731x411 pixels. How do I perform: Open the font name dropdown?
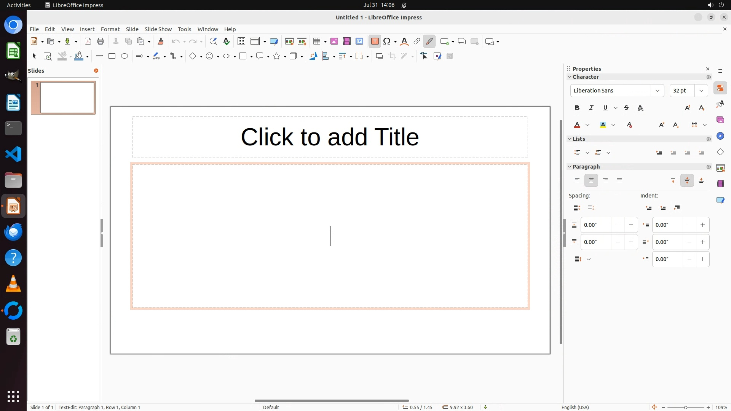[657, 91]
